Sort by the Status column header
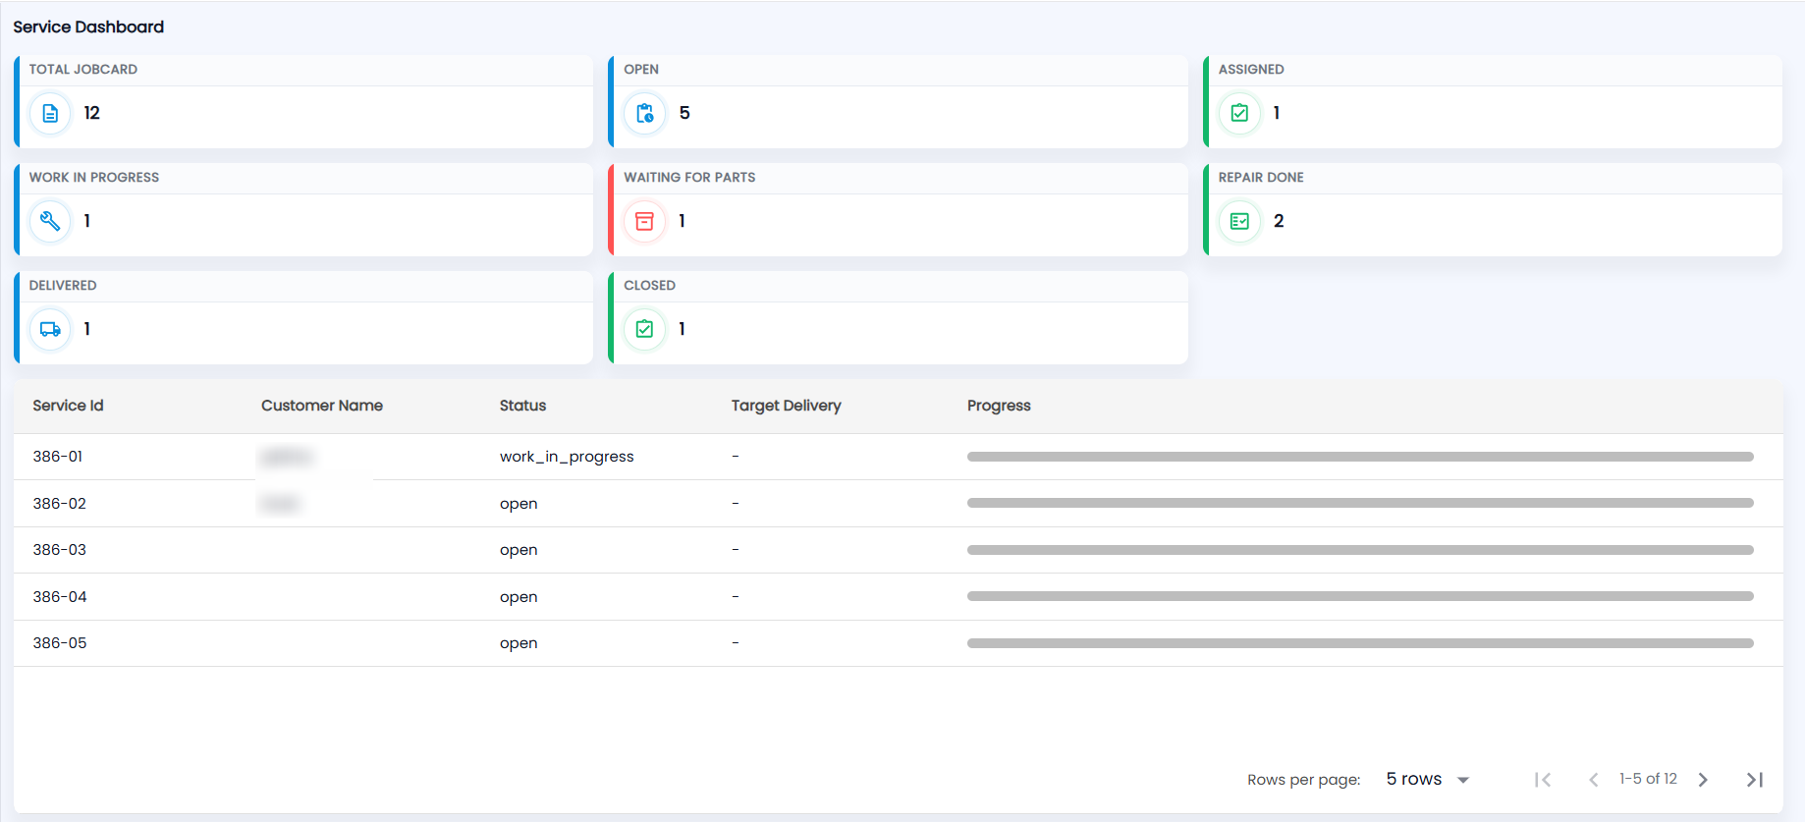 tap(522, 406)
